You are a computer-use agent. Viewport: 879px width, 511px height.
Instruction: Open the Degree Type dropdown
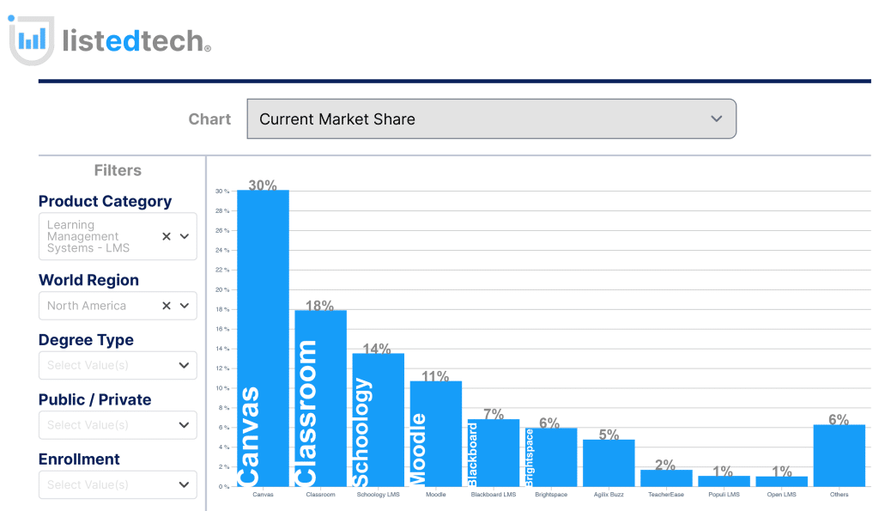point(118,365)
